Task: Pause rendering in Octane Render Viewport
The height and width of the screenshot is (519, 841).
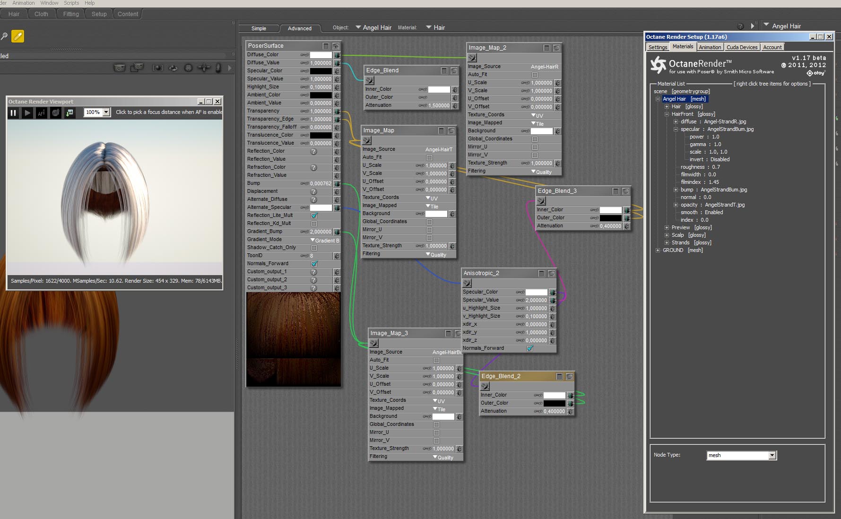Action: 13,112
